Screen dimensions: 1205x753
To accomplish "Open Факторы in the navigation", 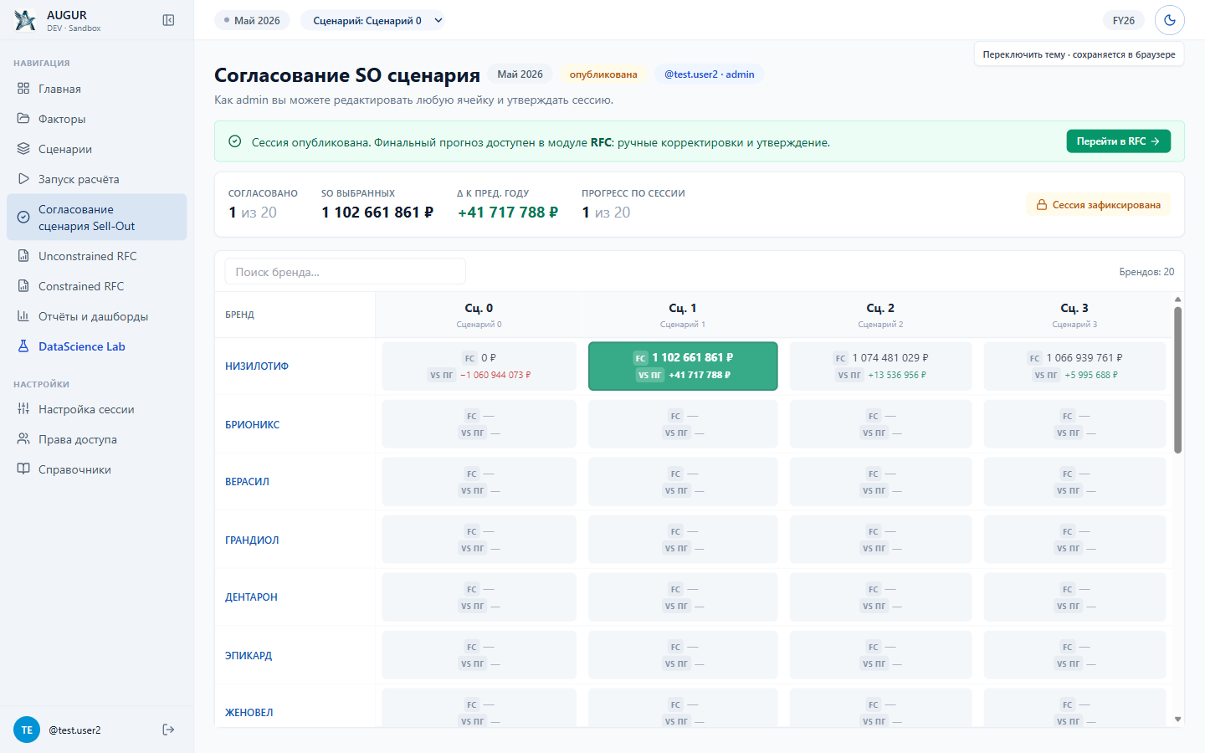I will (96, 119).
